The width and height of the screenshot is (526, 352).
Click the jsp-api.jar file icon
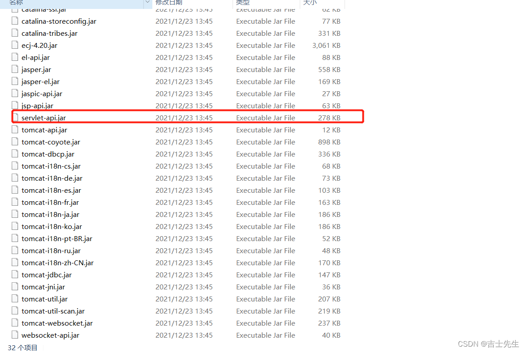(15, 106)
